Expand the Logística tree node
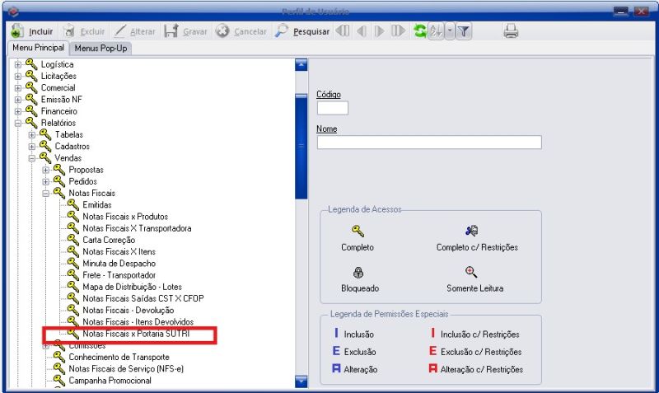The image size is (659, 393). pyautogui.click(x=18, y=64)
